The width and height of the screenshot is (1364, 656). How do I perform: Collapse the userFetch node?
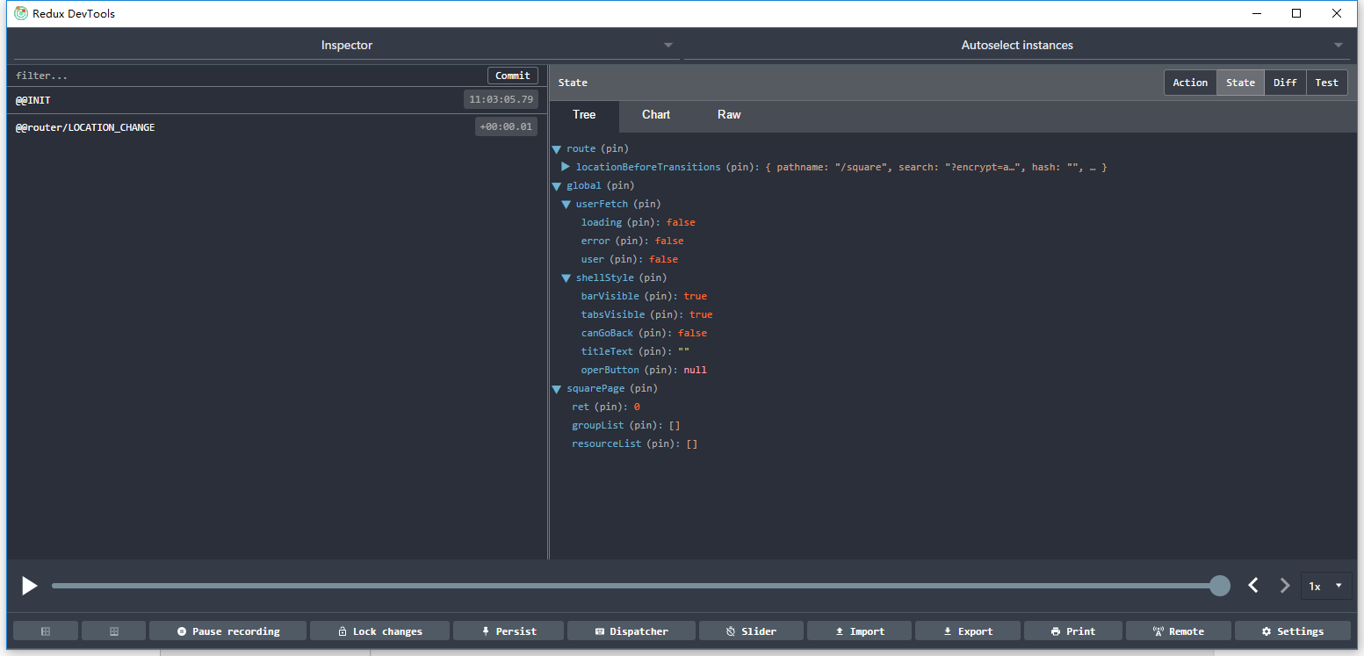567,205
